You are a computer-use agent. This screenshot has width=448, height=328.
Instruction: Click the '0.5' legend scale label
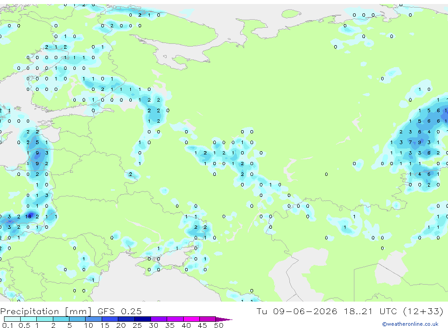[x=24, y=325]
